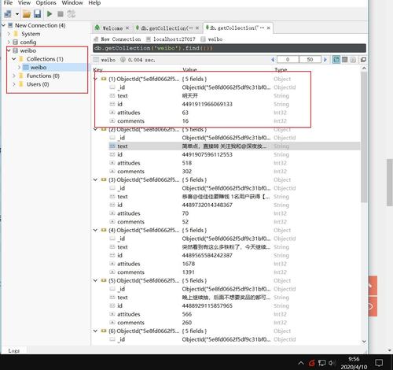Click the scroll down arrow of results
393x370 pixels.
(x=364, y=341)
